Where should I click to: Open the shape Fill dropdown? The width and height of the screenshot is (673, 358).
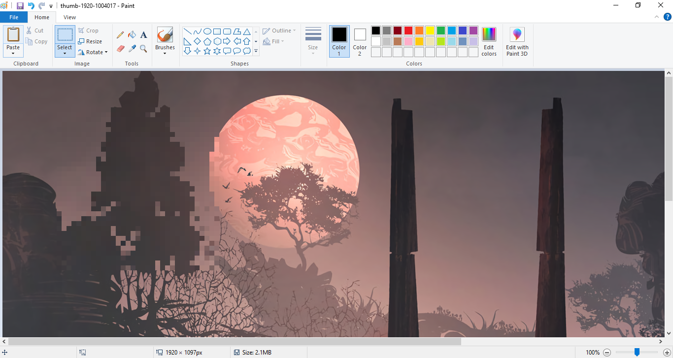point(274,41)
